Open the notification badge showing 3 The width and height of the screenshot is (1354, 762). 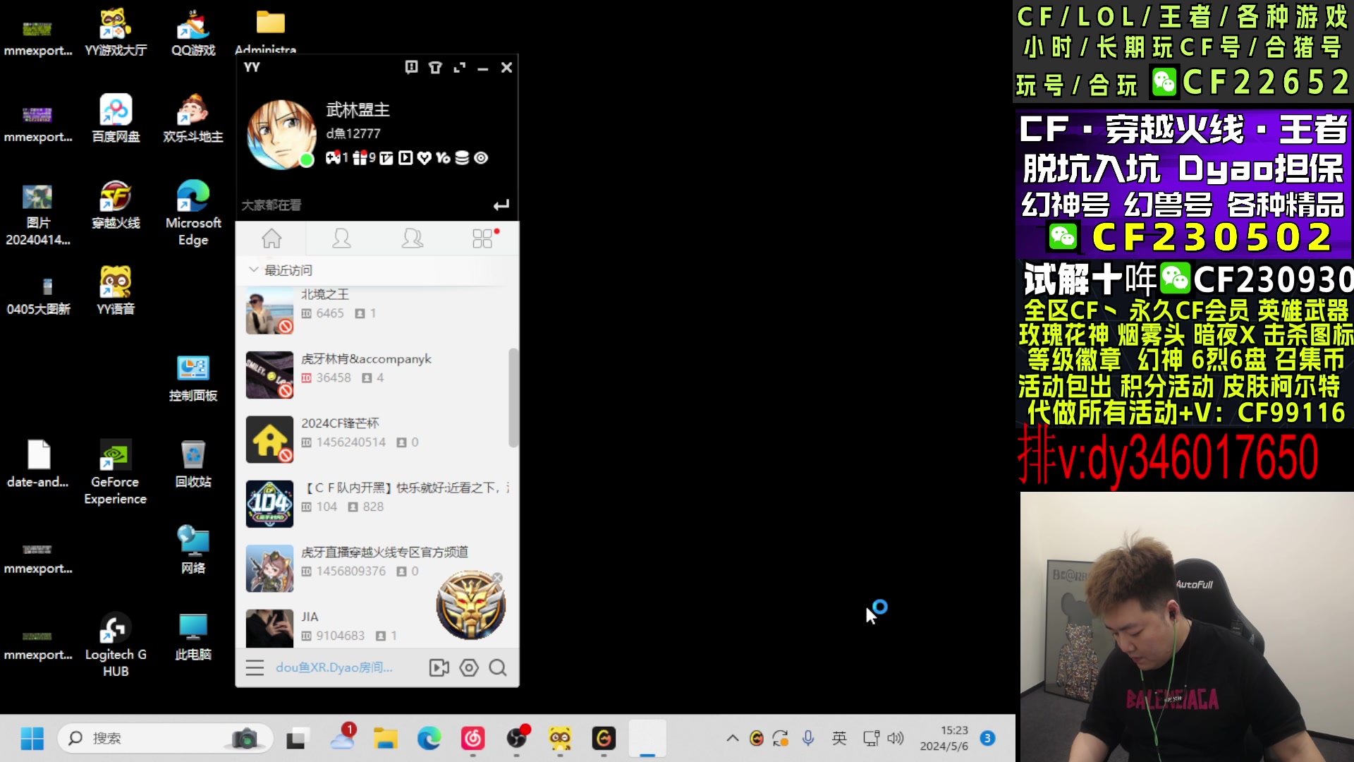click(988, 739)
